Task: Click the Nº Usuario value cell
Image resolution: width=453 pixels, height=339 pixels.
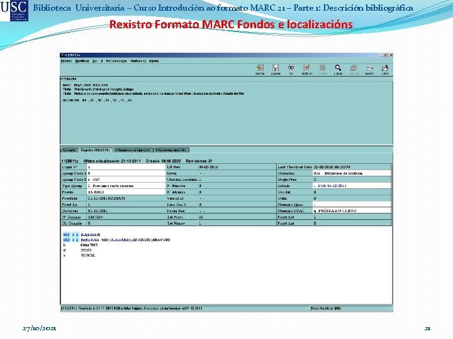Action: (x=126, y=217)
